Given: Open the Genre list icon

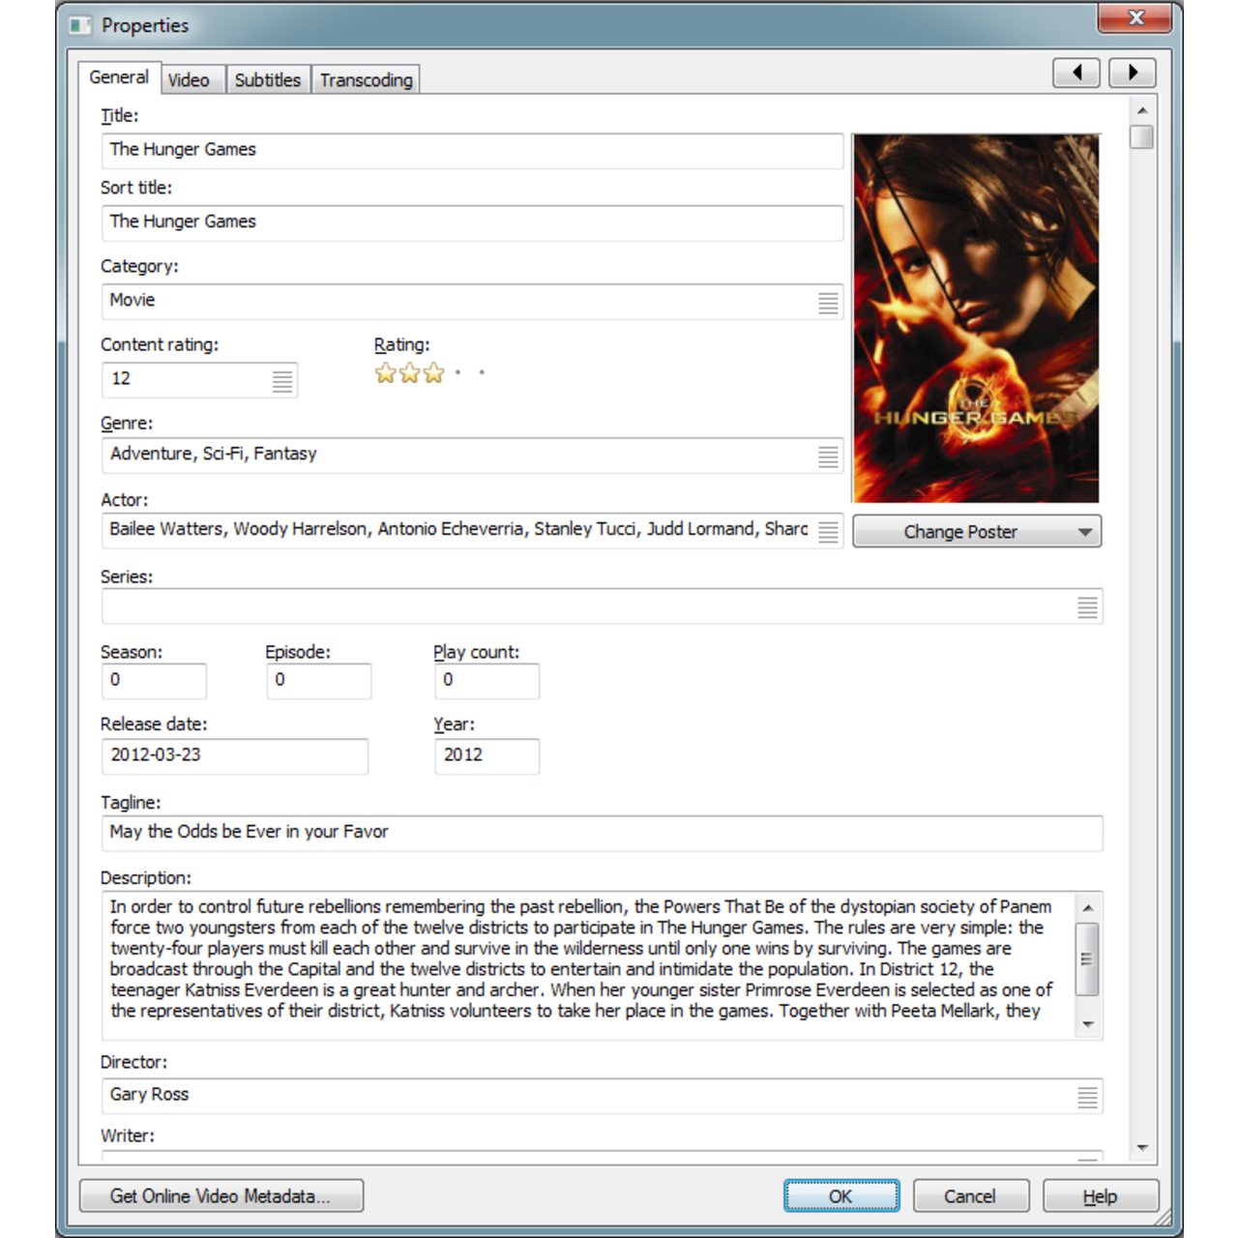Looking at the screenshot, I should [828, 457].
